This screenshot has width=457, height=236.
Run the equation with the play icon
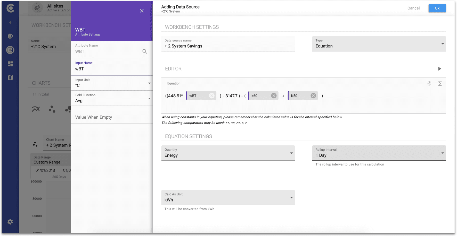[x=440, y=69]
